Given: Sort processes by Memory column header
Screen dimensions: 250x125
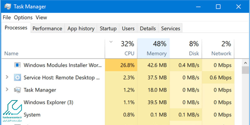Looking at the screenshot, I should pos(153,48).
